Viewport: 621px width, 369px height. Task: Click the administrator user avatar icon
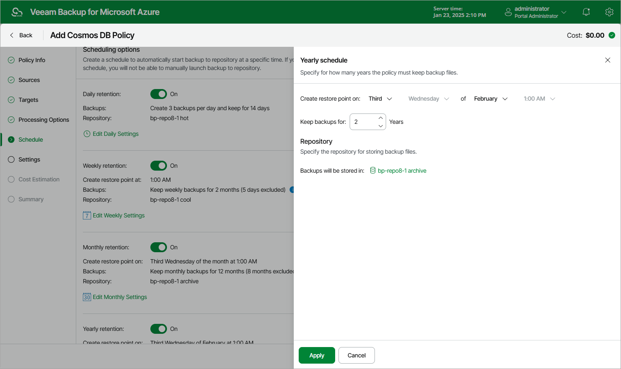click(x=508, y=12)
